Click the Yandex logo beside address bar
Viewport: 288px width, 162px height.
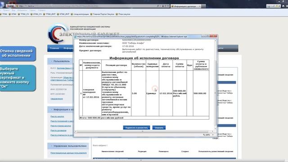click(x=10, y=6)
